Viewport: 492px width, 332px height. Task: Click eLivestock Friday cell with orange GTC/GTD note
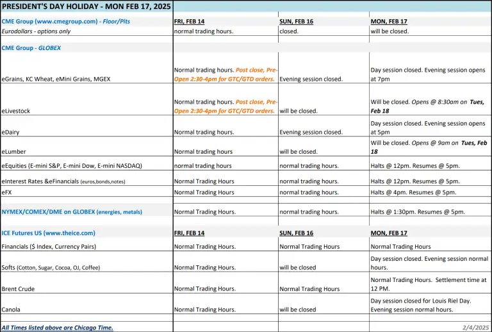[x=225, y=106]
